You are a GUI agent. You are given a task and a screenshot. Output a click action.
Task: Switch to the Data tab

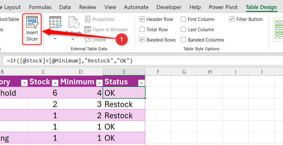click(x=65, y=7)
